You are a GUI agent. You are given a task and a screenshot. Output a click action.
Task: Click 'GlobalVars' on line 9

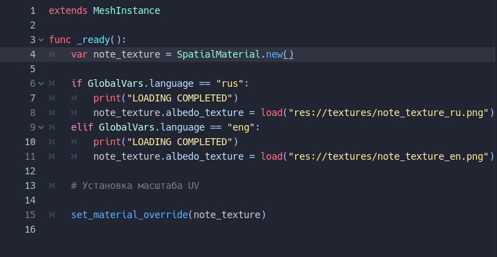[x=127, y=127]
